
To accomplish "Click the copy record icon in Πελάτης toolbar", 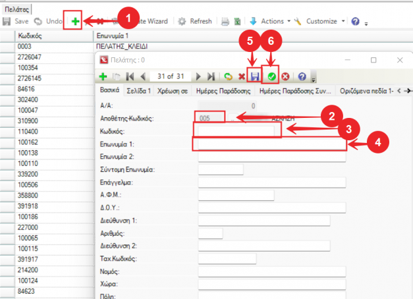I will [116, 76].
